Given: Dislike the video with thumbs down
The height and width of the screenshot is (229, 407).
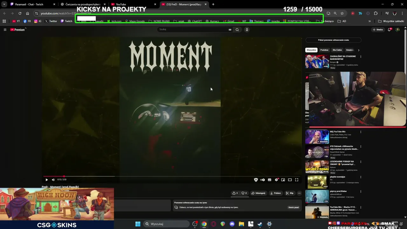Looking at the screenshot, I should click(x=244, y=193).
